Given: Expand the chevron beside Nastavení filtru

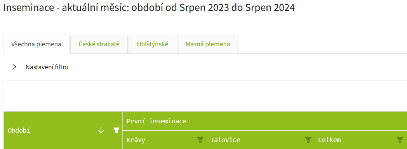Looking at the screenshot, I should pyautogui.click(x=14, y=67).
